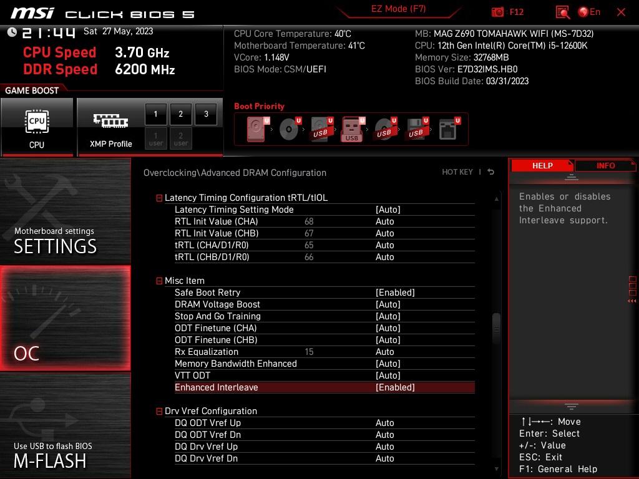Select XMP profile 1
Image resolution: width=639 pixels, height=479 pixels.
(155, 114)
